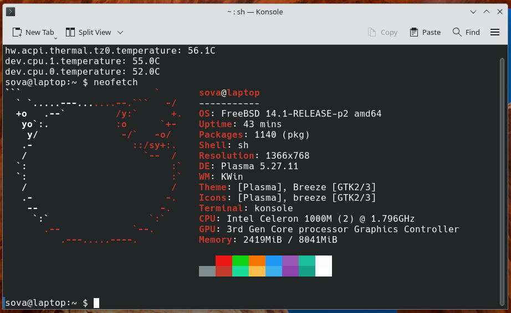The height and width of the screenshot is (313, 511).
Task: Click the 'neofetch' command text
Action: tap(116, 82)
